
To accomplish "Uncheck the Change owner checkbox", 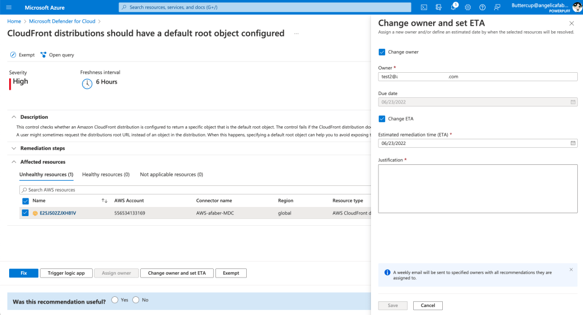I will [382, 52].
